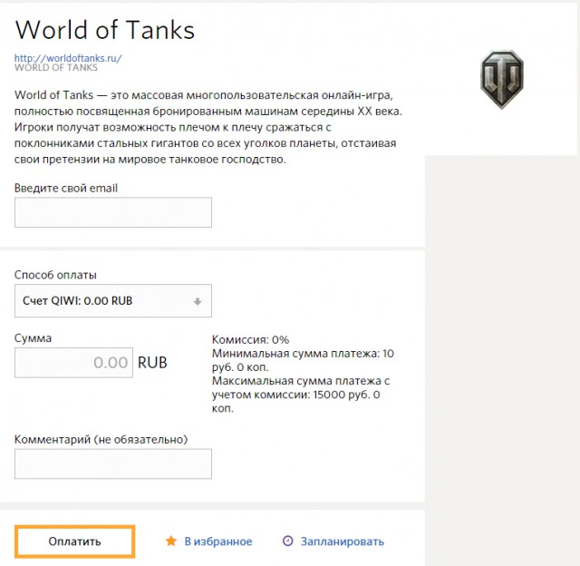This screenshot has height=566, width=580.
Task: Click the game description paragraph
Action: [208, 127]
